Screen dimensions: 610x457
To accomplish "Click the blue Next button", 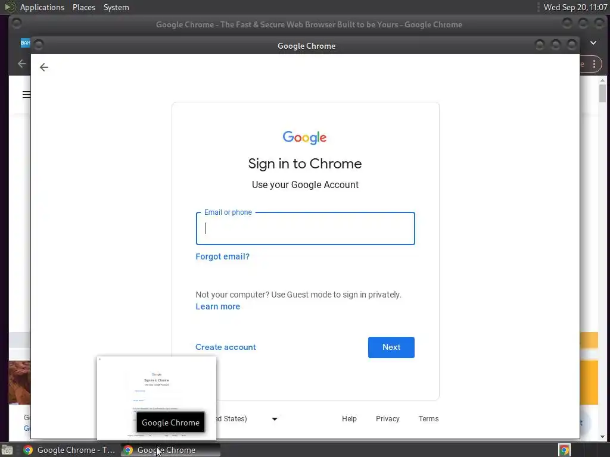I will click(x=391, y=348).
